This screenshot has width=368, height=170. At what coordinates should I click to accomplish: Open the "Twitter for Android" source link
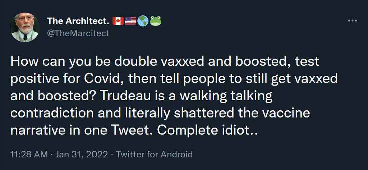point(155,155)
